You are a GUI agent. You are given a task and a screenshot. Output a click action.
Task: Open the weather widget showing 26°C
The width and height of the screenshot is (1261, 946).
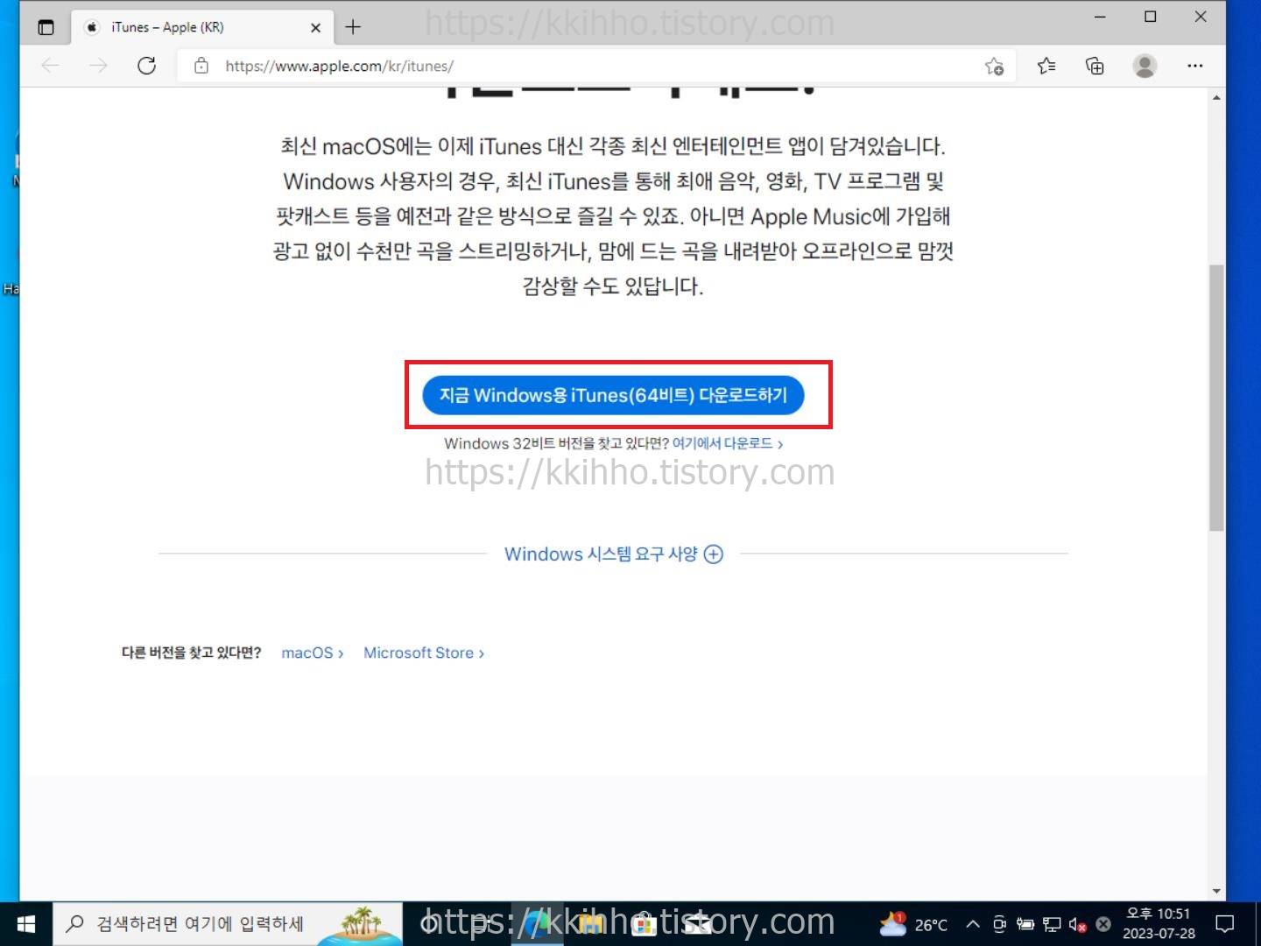(913, 924)
